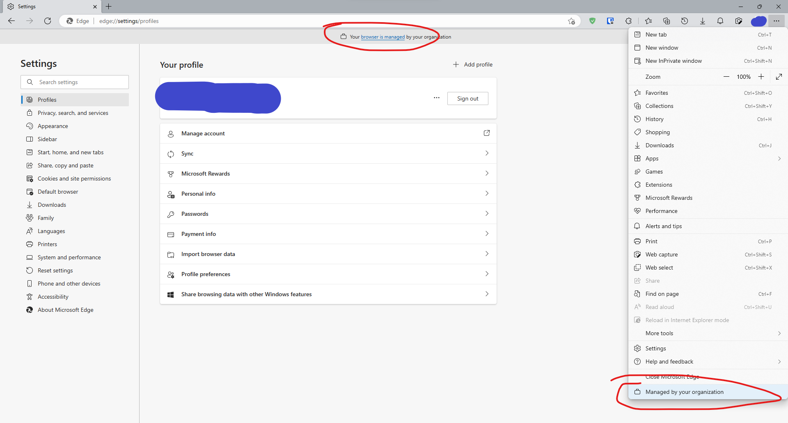Click the Sync circular arrows icon
Image resolution: width=788 pixels, height=423 pixels.
pos(171,154)
